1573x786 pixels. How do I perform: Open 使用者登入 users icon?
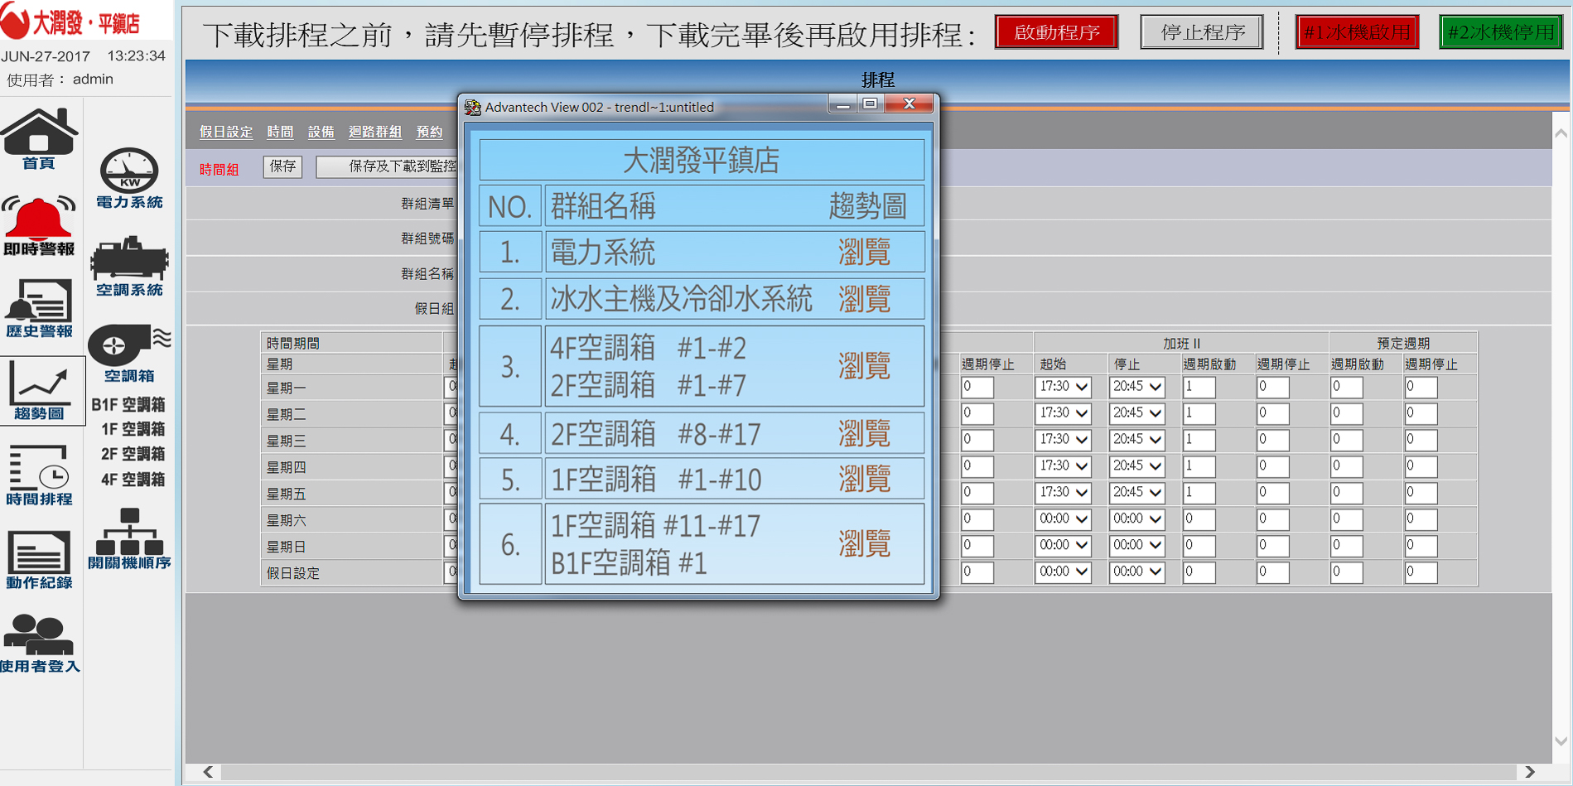pos(39,644)
